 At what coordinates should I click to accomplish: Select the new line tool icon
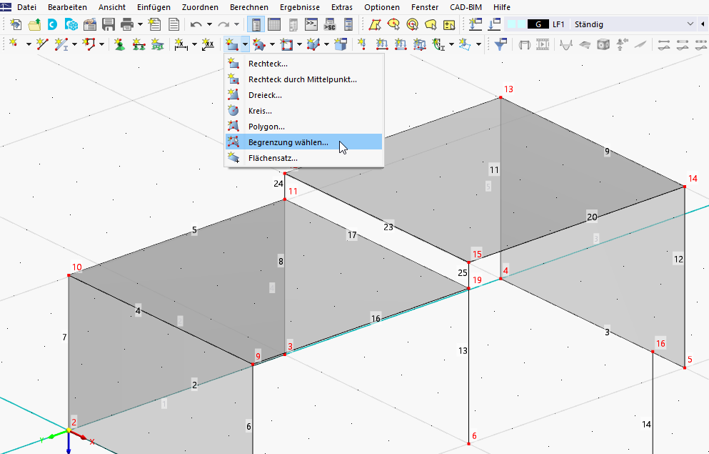[42, 44]
